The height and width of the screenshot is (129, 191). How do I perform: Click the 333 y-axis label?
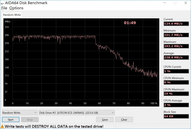pyautogui.click(x=7, y=27)
